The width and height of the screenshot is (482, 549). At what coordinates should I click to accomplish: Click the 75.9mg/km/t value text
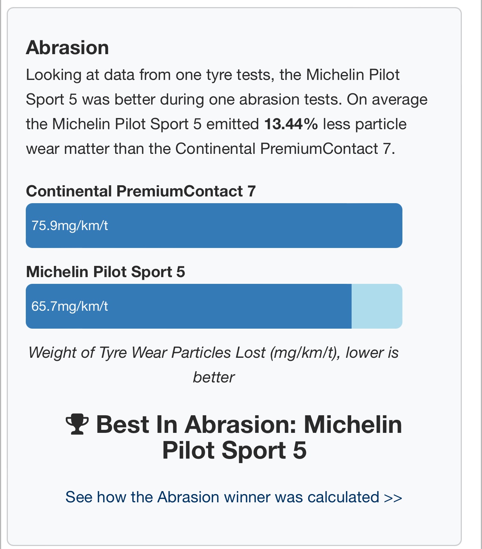point(70,226)
